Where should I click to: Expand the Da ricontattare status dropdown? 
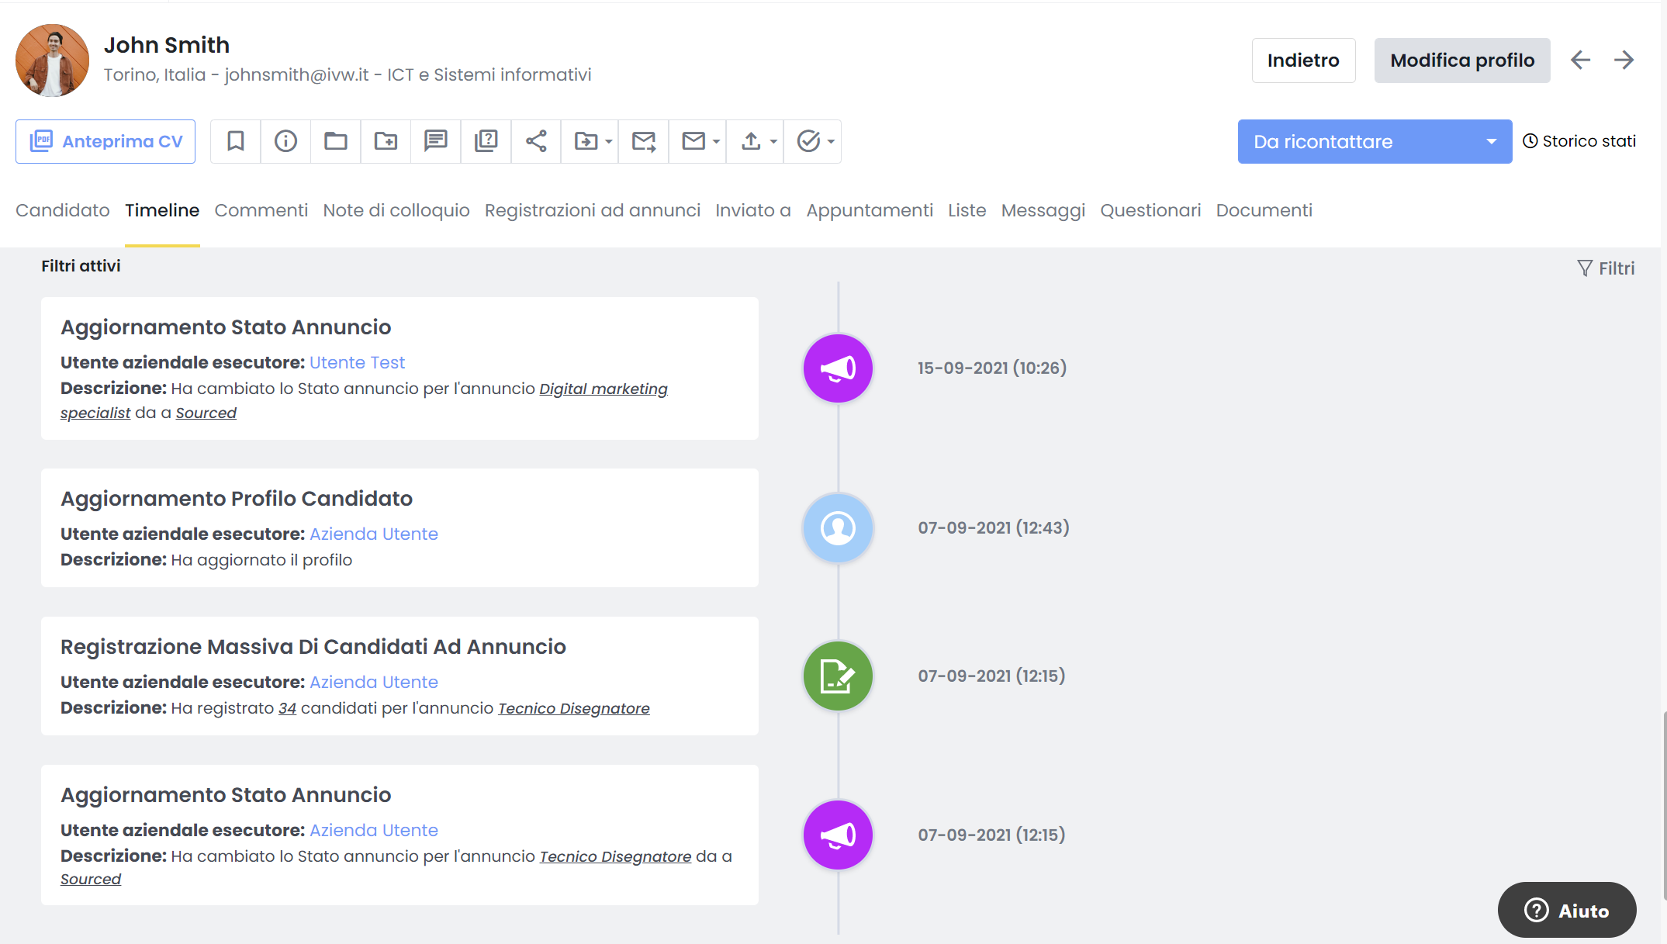click(x=1491, y=142)
